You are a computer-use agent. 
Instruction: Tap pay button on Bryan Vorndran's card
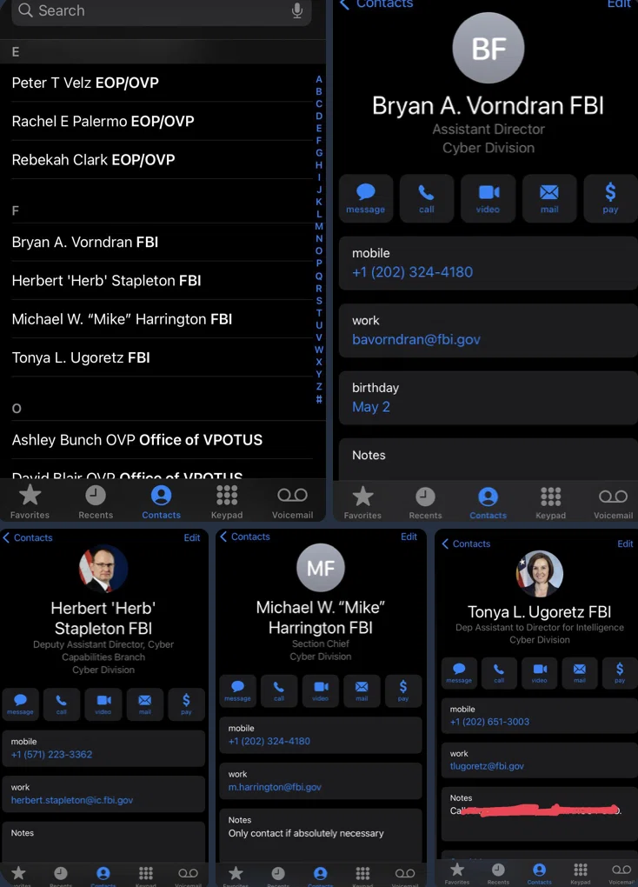pyautogui.click(x=610, y=198)
